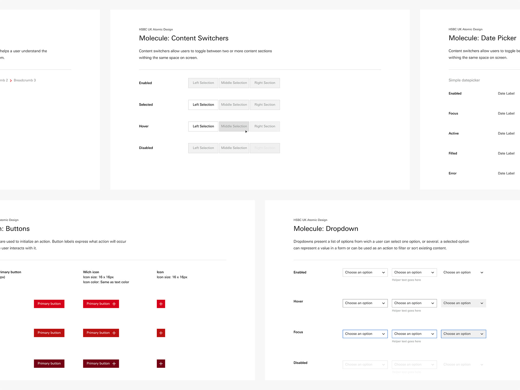Click 'Icon color: Same as text color'
This screenshot has width=520, height=390.
point(106,282)
